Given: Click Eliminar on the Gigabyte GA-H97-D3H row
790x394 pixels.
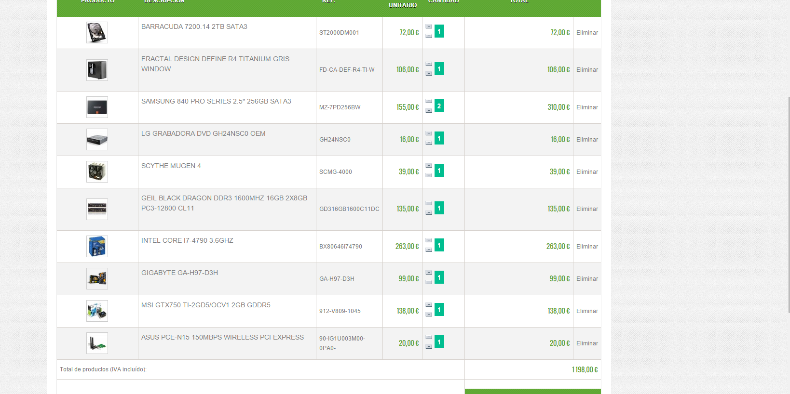Looking at the screenshot, I should [x=587, y=279].
